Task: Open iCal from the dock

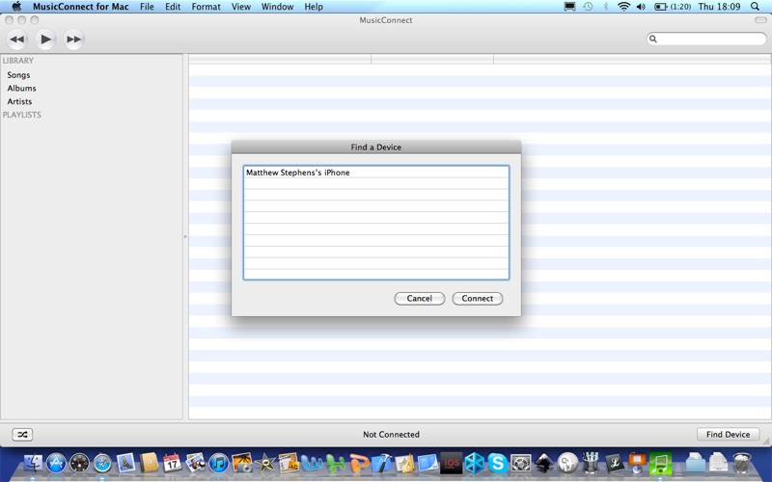Action: click(x=173, y=463)
